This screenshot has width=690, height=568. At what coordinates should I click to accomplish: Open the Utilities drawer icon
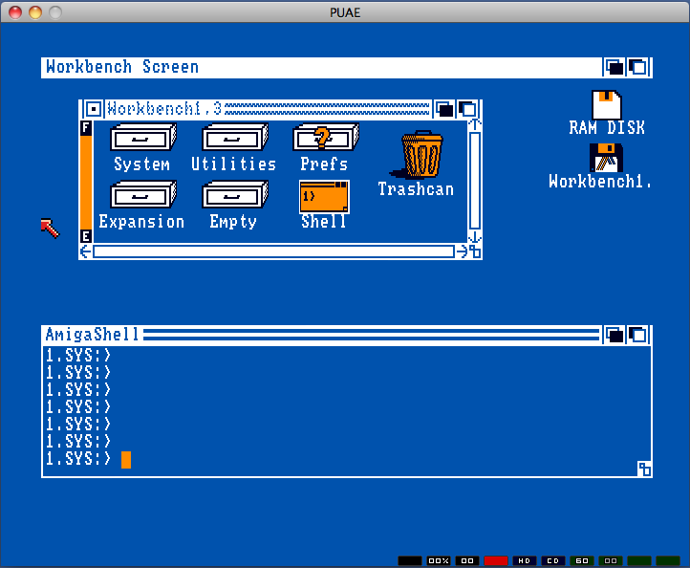[235, 138]
